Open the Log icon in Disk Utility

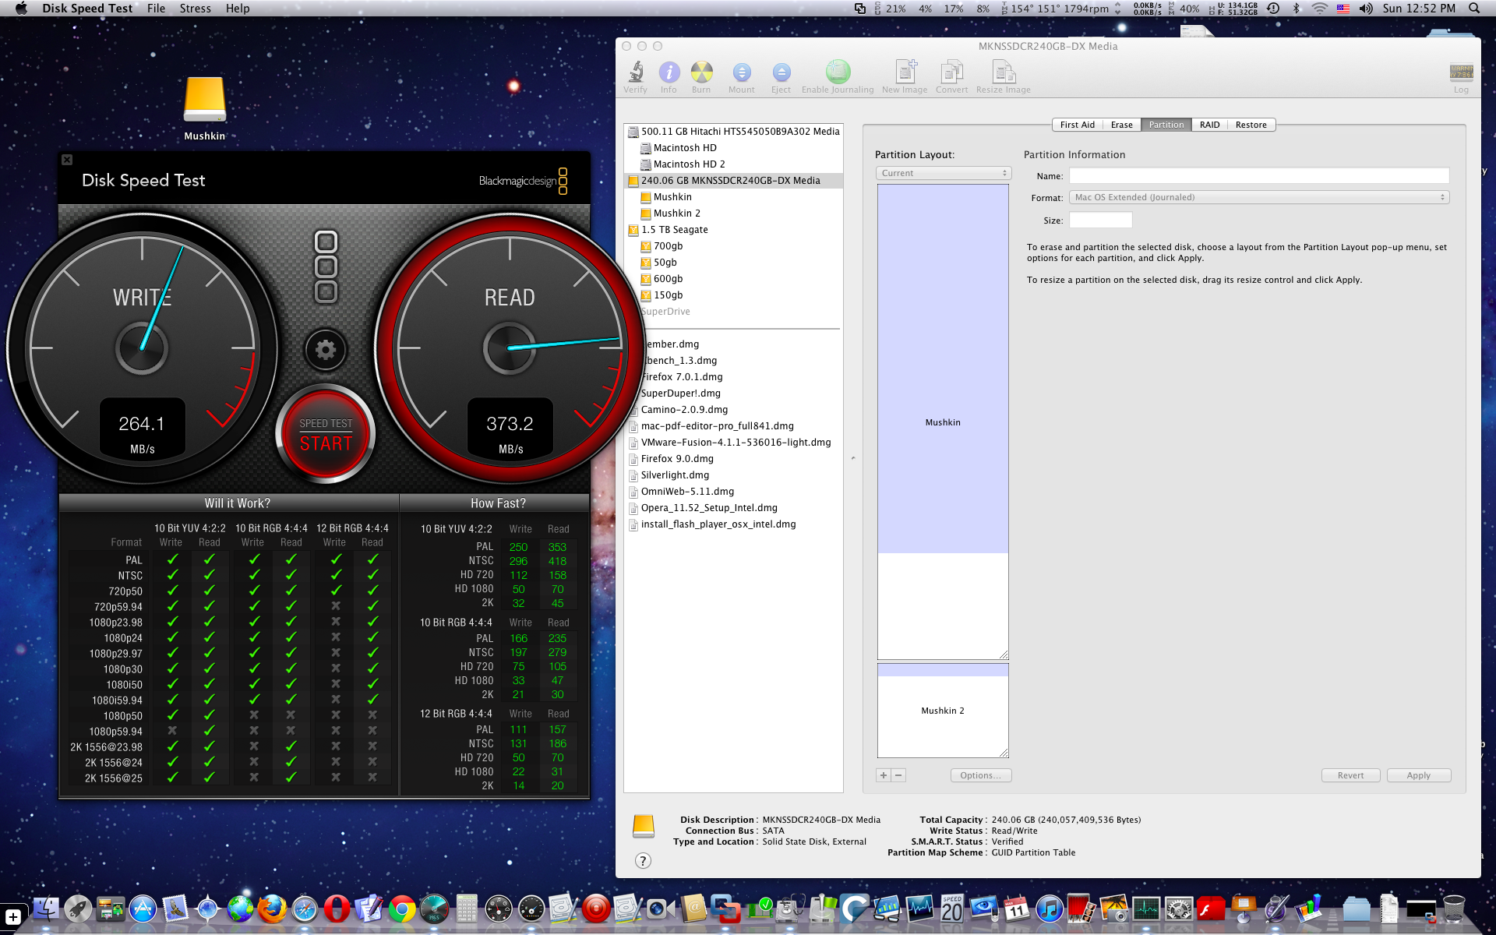pyautogui.click(x=1461, y=73)
